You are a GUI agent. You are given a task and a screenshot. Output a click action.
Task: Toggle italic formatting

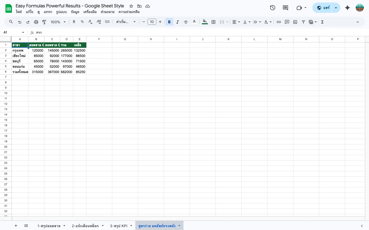(x=177, y=22)
